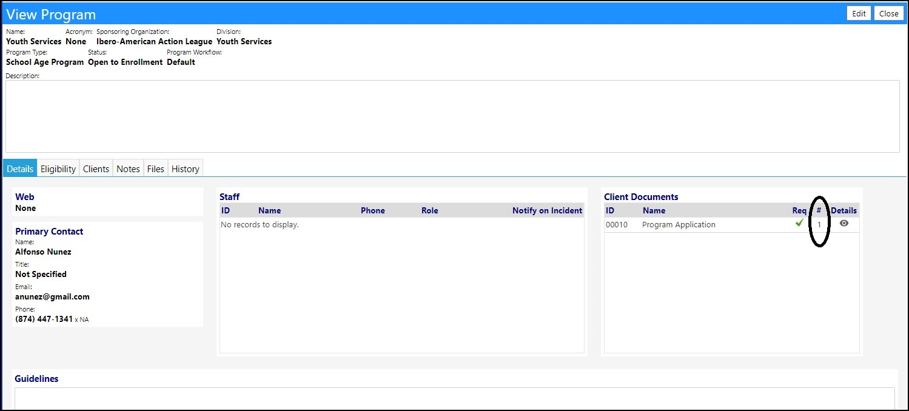Click the Acronym value None
This screenshot has height=411, width=909.
(x=76, y=41)
